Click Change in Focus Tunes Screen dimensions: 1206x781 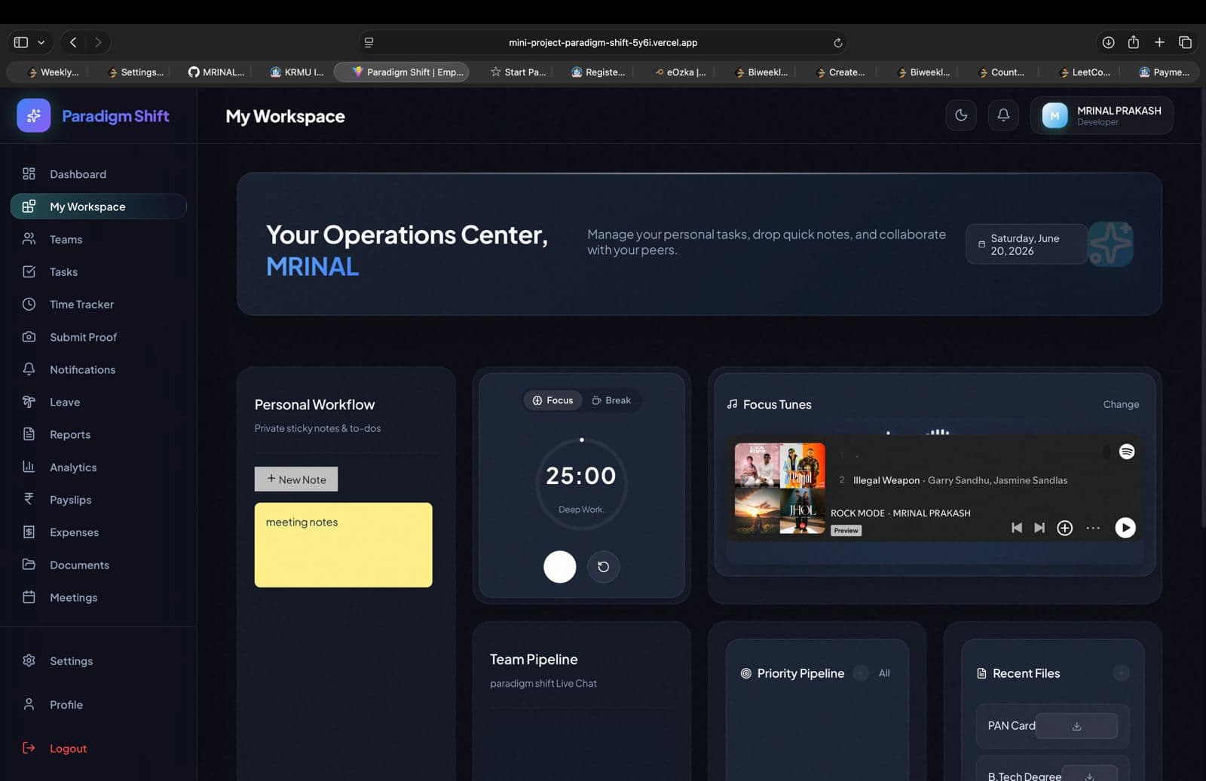tap(1121, 404)
